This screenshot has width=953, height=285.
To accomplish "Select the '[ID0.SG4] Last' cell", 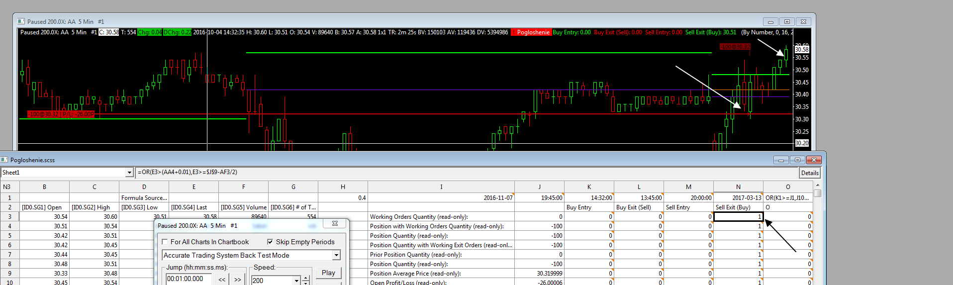I will point(193,207).
